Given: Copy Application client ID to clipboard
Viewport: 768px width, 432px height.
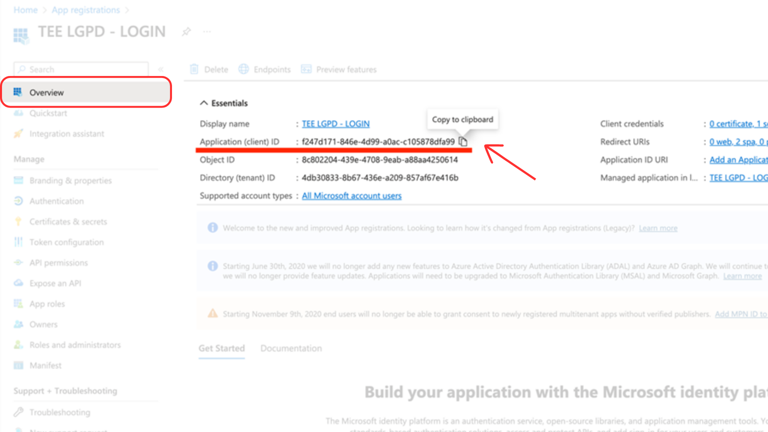Looking at the screenshot, I should (x=463, y=142).
